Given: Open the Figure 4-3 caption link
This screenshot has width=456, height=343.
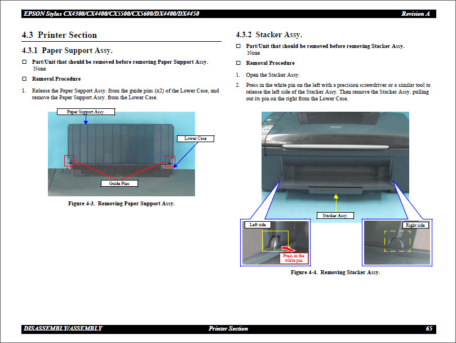Looking at the screenshot, I should coord(123,204).
